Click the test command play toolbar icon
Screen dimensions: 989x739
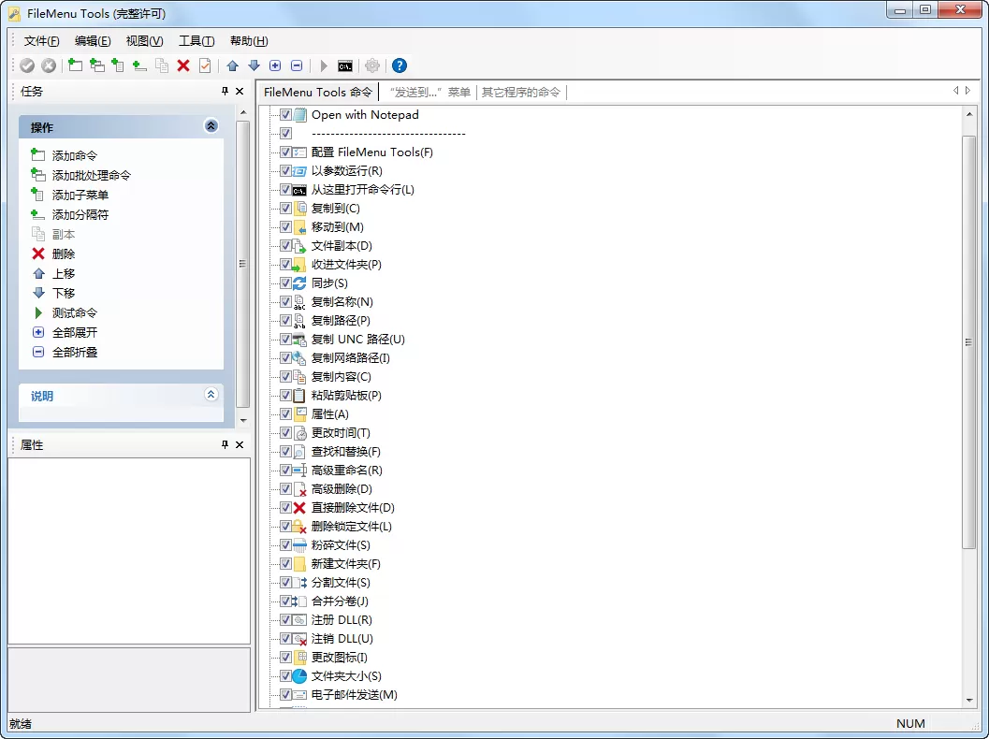pos(322,65)
